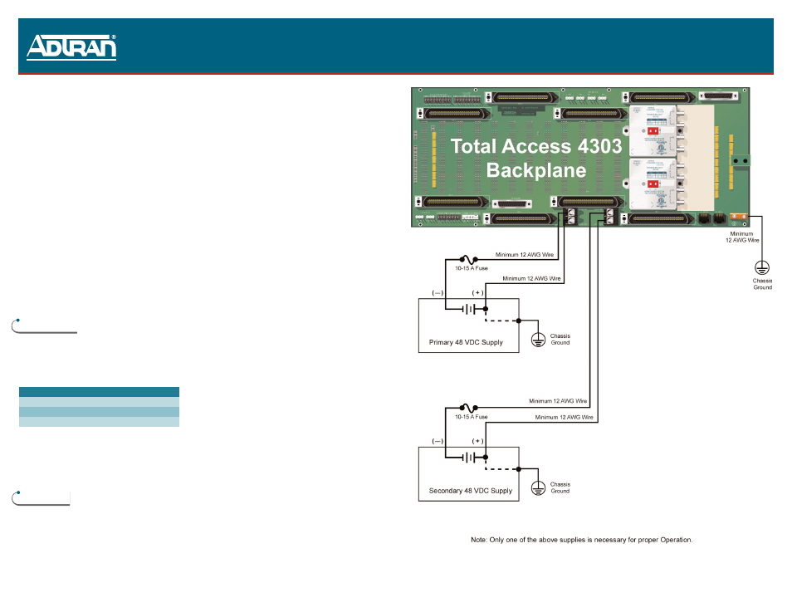This screenshot has height=612, width=792.
Task: Click the (+) terminal label of the Secondary supply
Action: [x=478, y=441]
